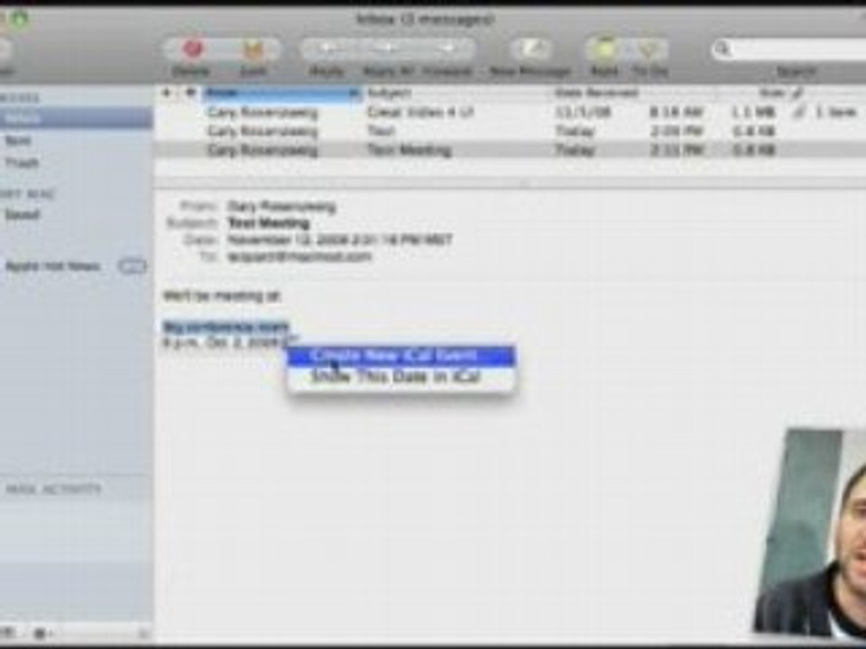Click 11/1/08 date in message list
Screen dimensions: 866x649
coord(583,113)
